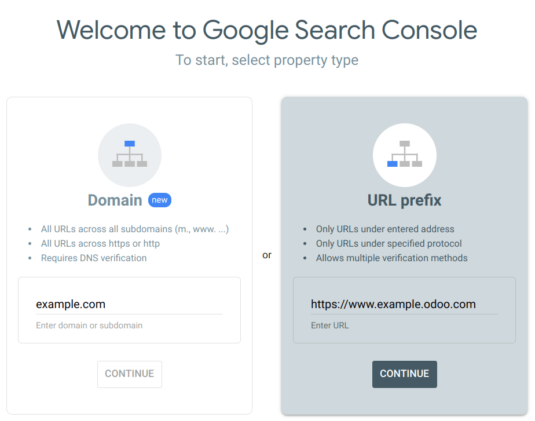Click 'All URLs across all subdomains' bullet
Viewport: 535px width, 421px height.
coord(134,229)
